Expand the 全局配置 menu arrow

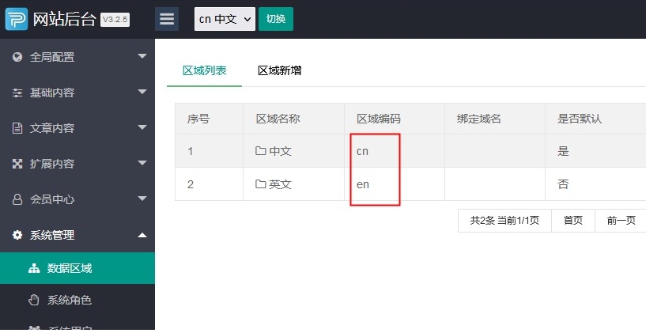pos(142,56)
